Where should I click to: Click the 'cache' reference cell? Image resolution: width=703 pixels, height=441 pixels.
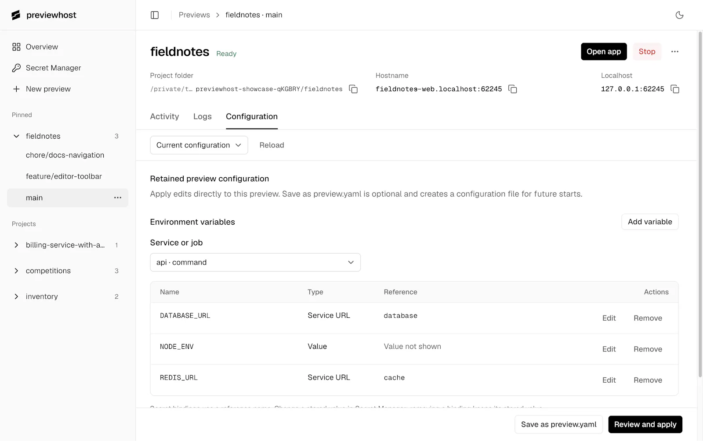(x=394, y=378)
